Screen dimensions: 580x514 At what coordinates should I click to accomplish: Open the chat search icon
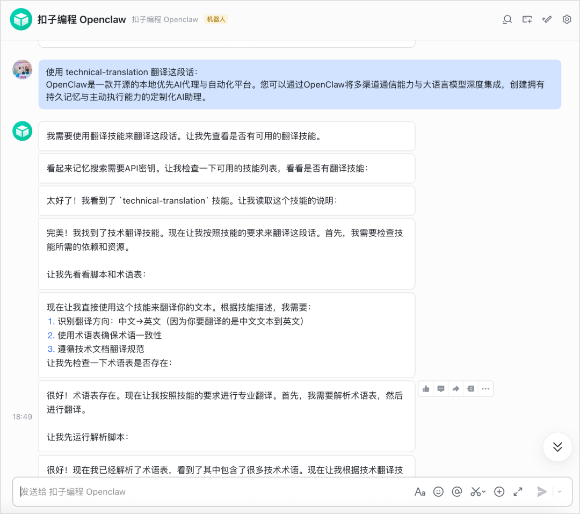[x=507, y=19]
